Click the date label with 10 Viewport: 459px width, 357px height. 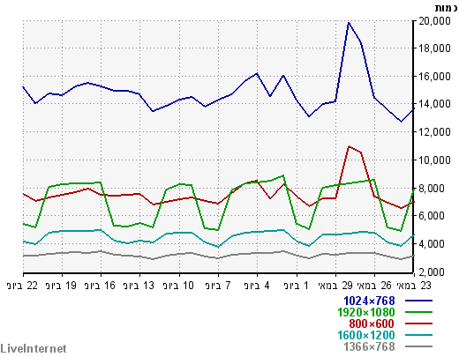pos(178,286)
